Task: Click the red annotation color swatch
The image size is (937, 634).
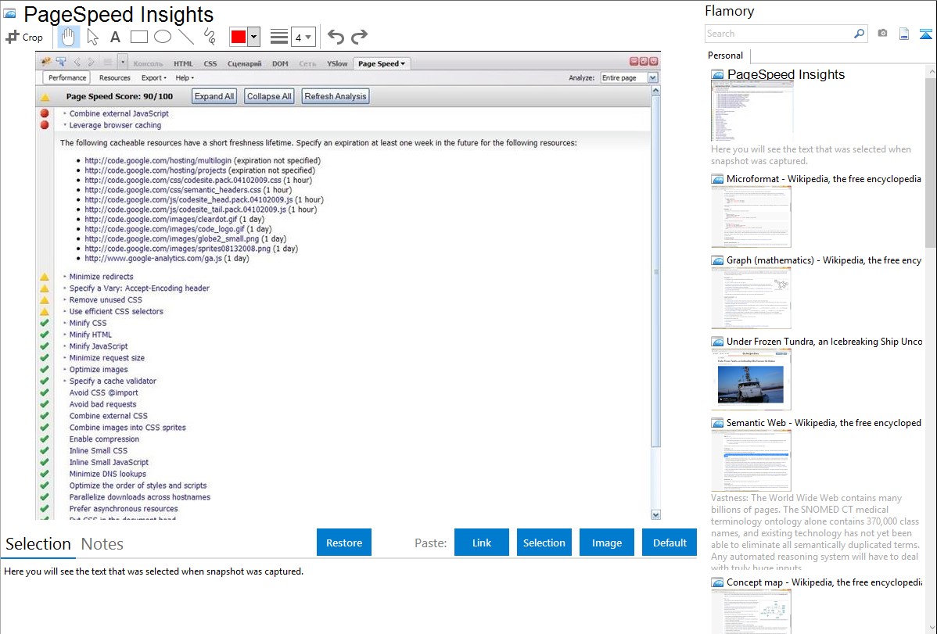Action: coord(239,37)
